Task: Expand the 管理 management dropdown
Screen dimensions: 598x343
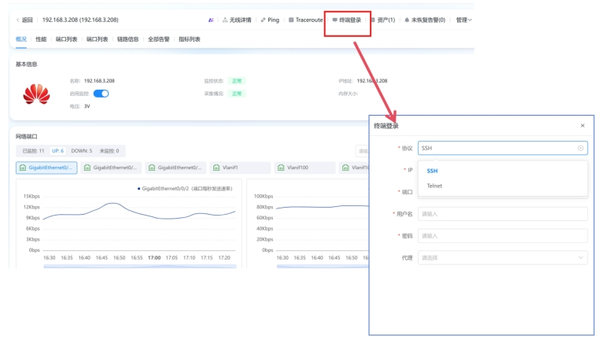Action: click(x=463, y=20)
